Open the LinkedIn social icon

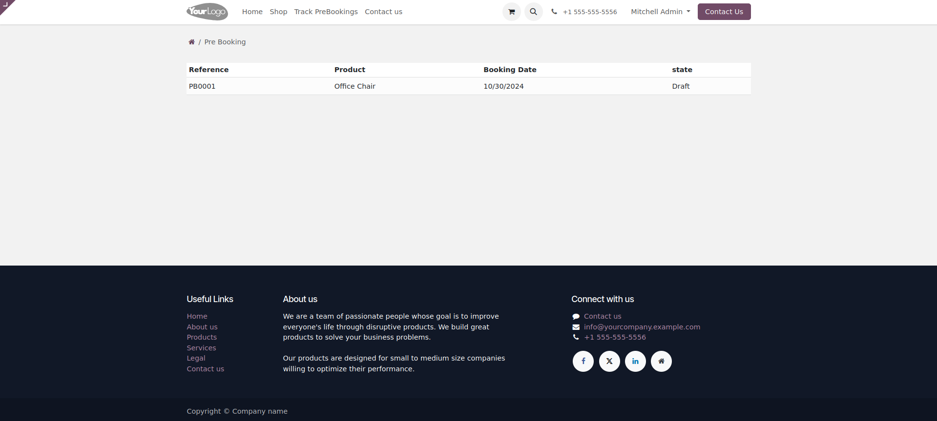click(x=635, y=361)
